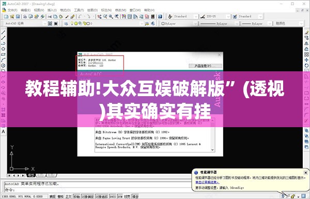Viewport: 310px width, 199px height.
Task: Click the Copy icon in toolbar
Action: [x=55, y=17]
